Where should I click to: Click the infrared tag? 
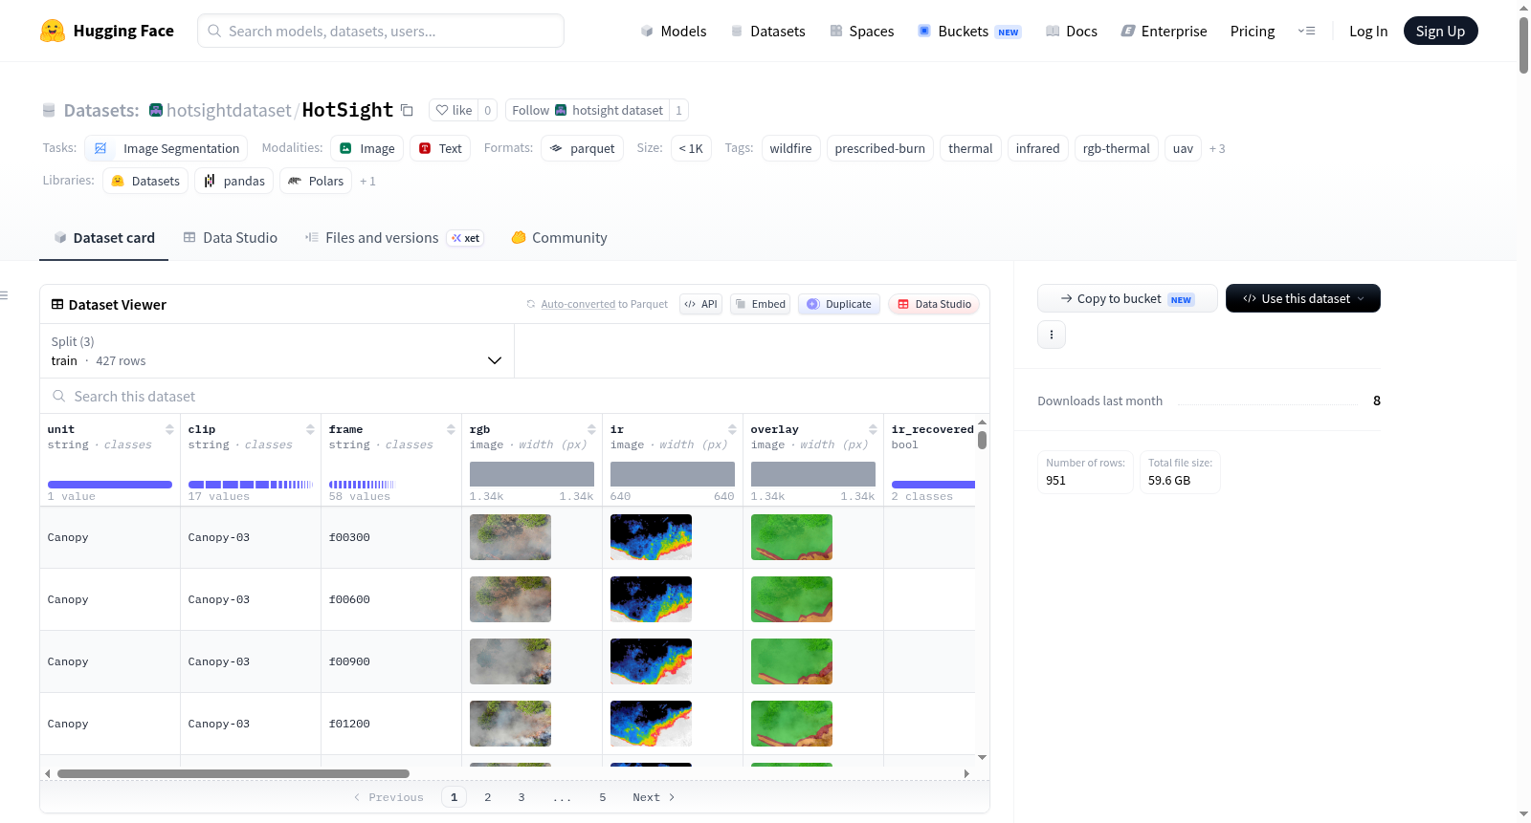tap(1037, 148)
